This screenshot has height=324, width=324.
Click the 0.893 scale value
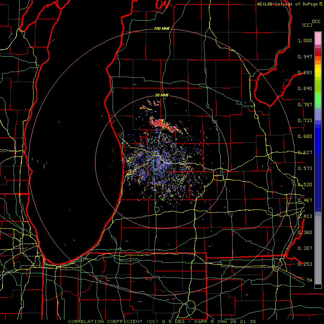[x=305, y=72]
